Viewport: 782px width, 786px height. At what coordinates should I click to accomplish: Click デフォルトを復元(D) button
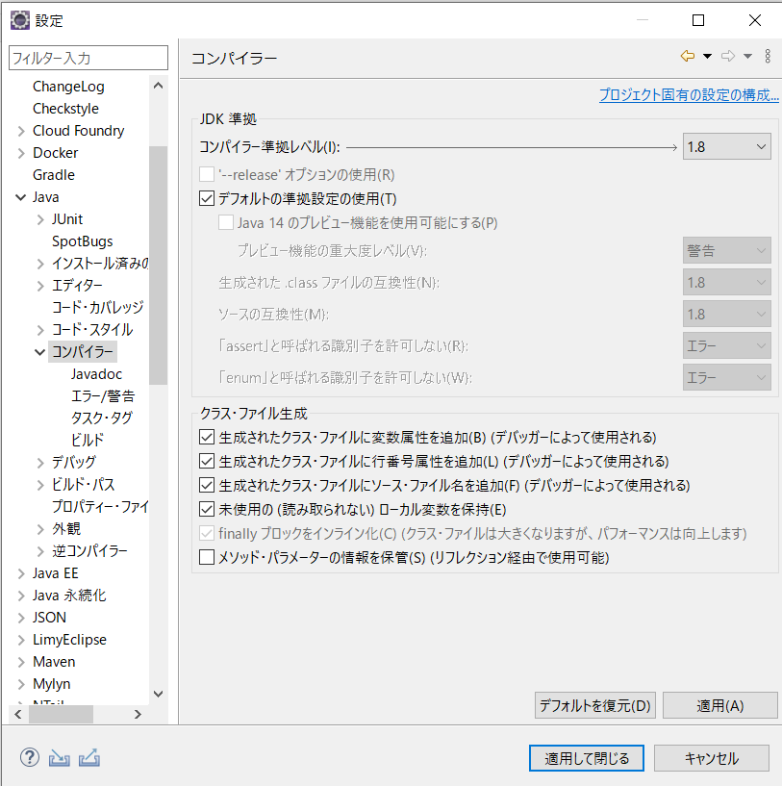[595, 705]
